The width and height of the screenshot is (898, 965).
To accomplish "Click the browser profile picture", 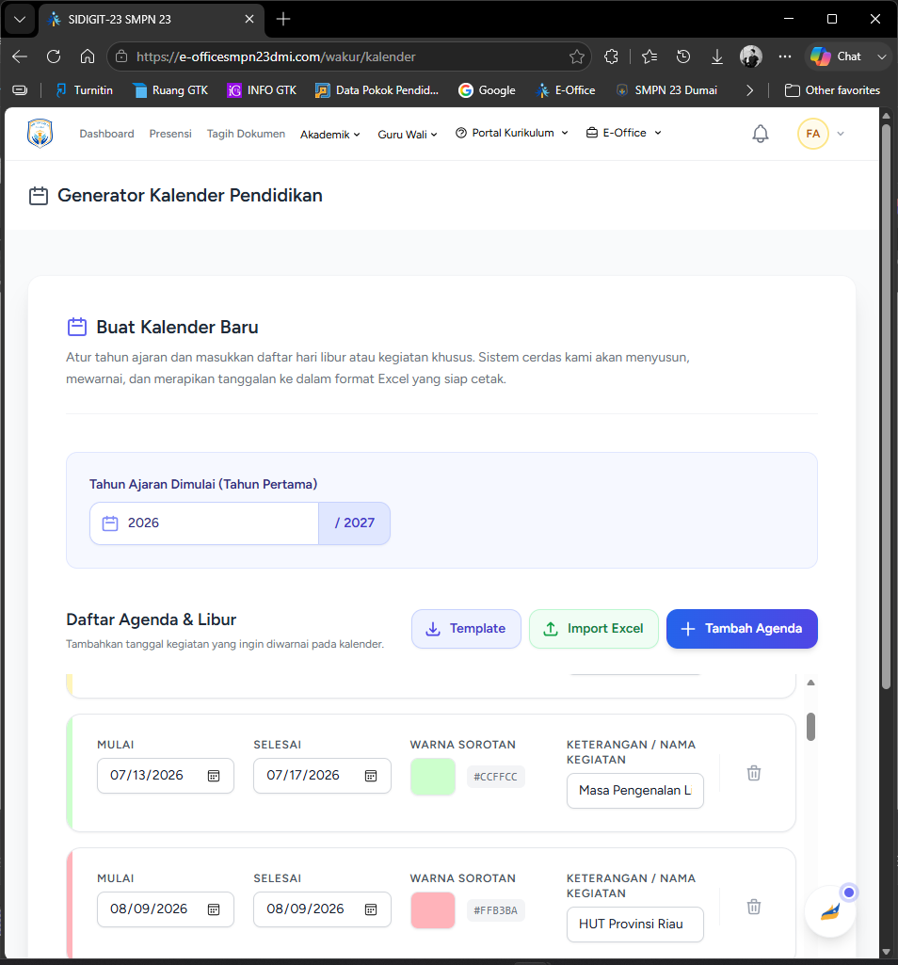I will pos(751,56).
